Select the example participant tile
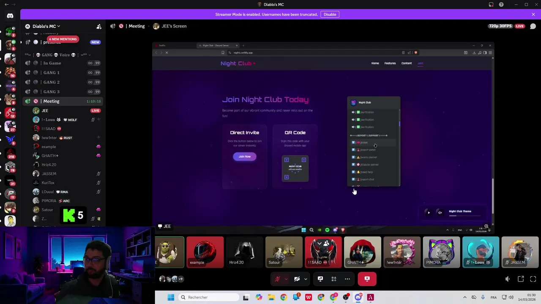Image resolution: width=541 pixels, height=304 pixels. click(x=205, y=252)
